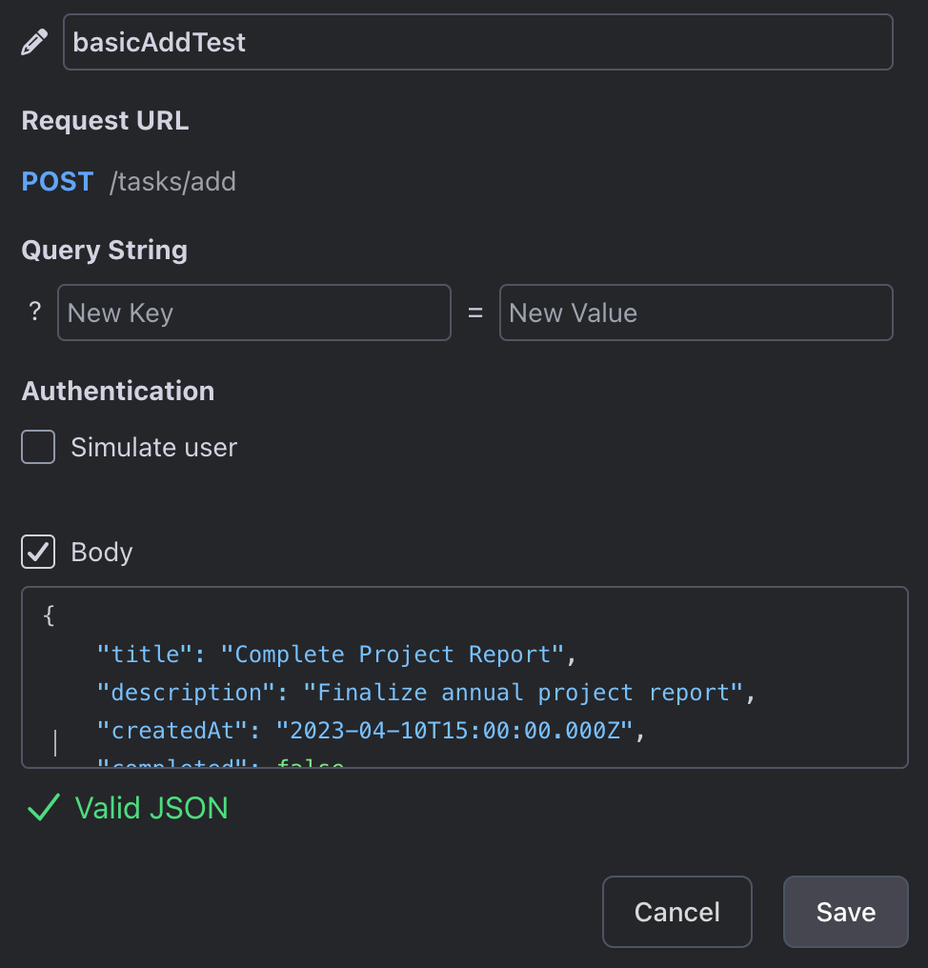The image size is (928, 968).
Task: Focus the basicAddTest name field
Action: click(x=477, y=42)
